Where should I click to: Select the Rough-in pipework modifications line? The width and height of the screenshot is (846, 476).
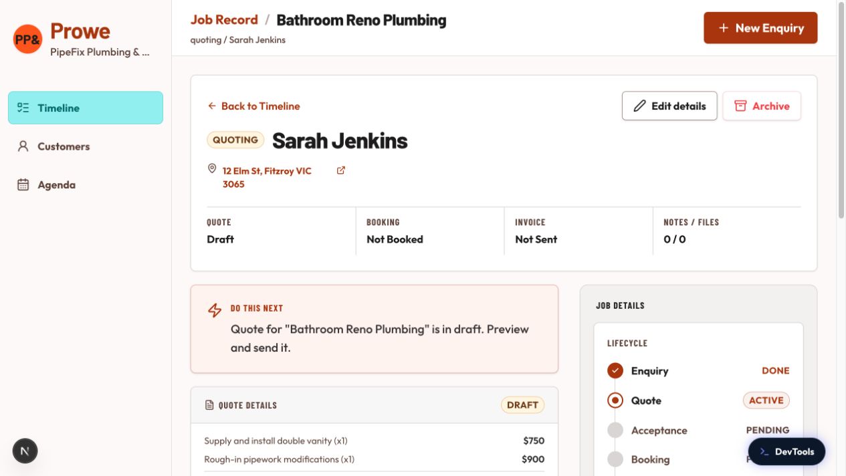click(x=374, y=459)
